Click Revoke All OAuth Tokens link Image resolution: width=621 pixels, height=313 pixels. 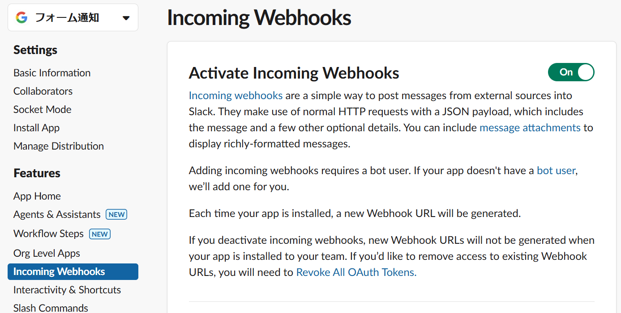(356, 272)
